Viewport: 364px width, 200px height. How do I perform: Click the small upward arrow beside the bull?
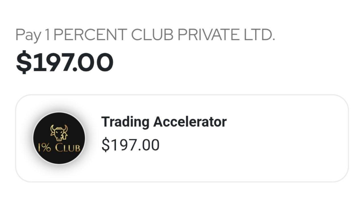click(65, 136)
